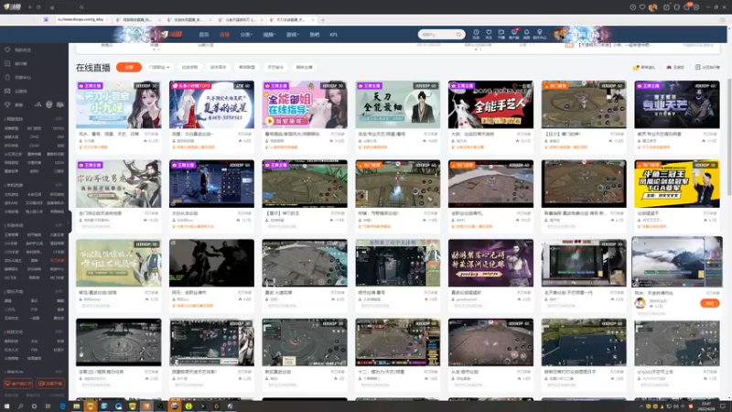Open the client download icon with red badge
This screenshot has height=412, width=732.
tap(513, 34)
